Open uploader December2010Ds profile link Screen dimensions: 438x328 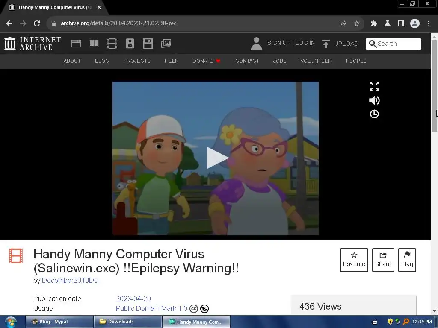click(x=70, y=280)
